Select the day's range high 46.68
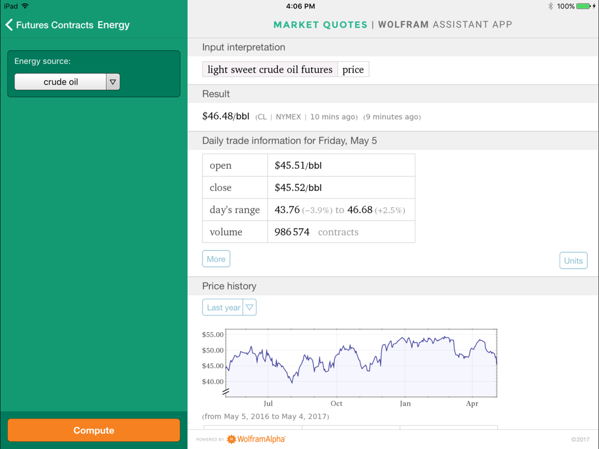Image resolution: width=599 pixels, height=449 pixels. (x=359, y=210)
